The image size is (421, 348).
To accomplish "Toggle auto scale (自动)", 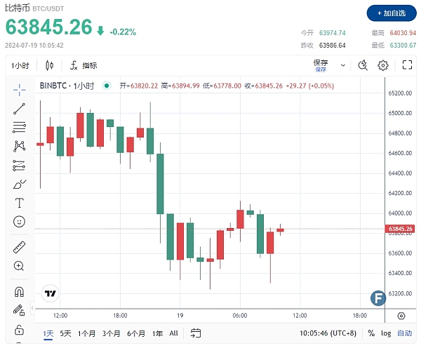I will (405, 333).
